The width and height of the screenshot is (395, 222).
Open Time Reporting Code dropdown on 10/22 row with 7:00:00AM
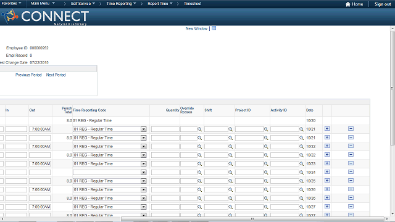(x=143, y=146)
